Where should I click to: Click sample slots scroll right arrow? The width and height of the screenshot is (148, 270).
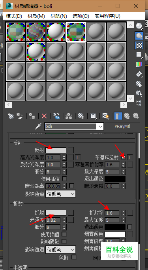point(124,105)
